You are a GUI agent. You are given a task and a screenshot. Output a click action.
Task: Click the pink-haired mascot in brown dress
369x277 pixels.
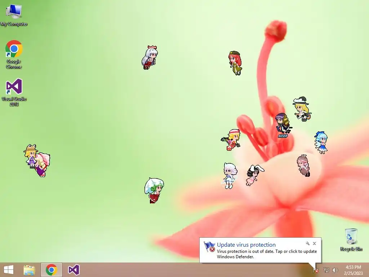(x=303, y=166)
